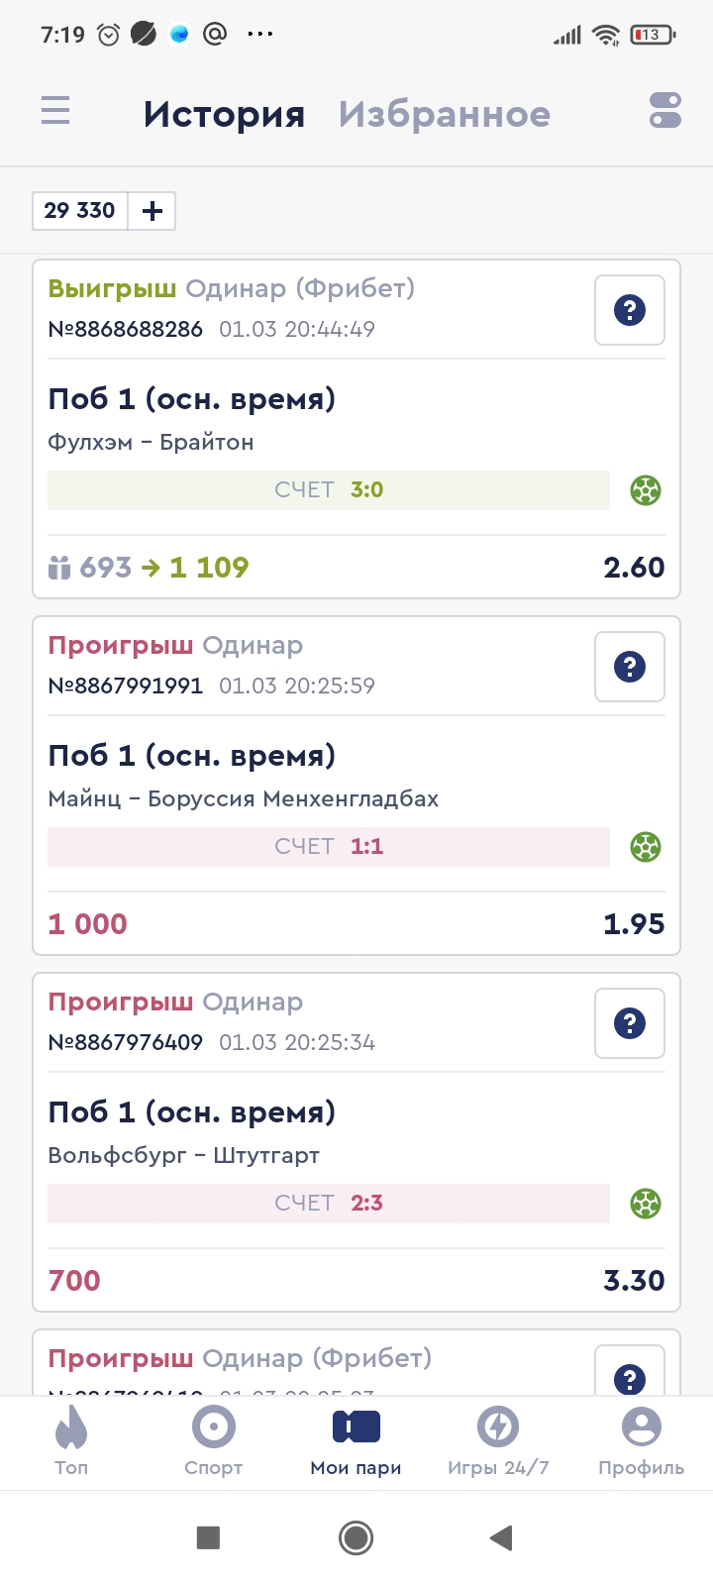
Task: Open Игры 24/7 section
Action: pos(498,1441)
